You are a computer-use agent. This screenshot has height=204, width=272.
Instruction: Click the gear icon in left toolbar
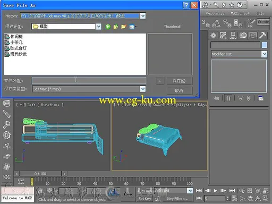point(6,135)
